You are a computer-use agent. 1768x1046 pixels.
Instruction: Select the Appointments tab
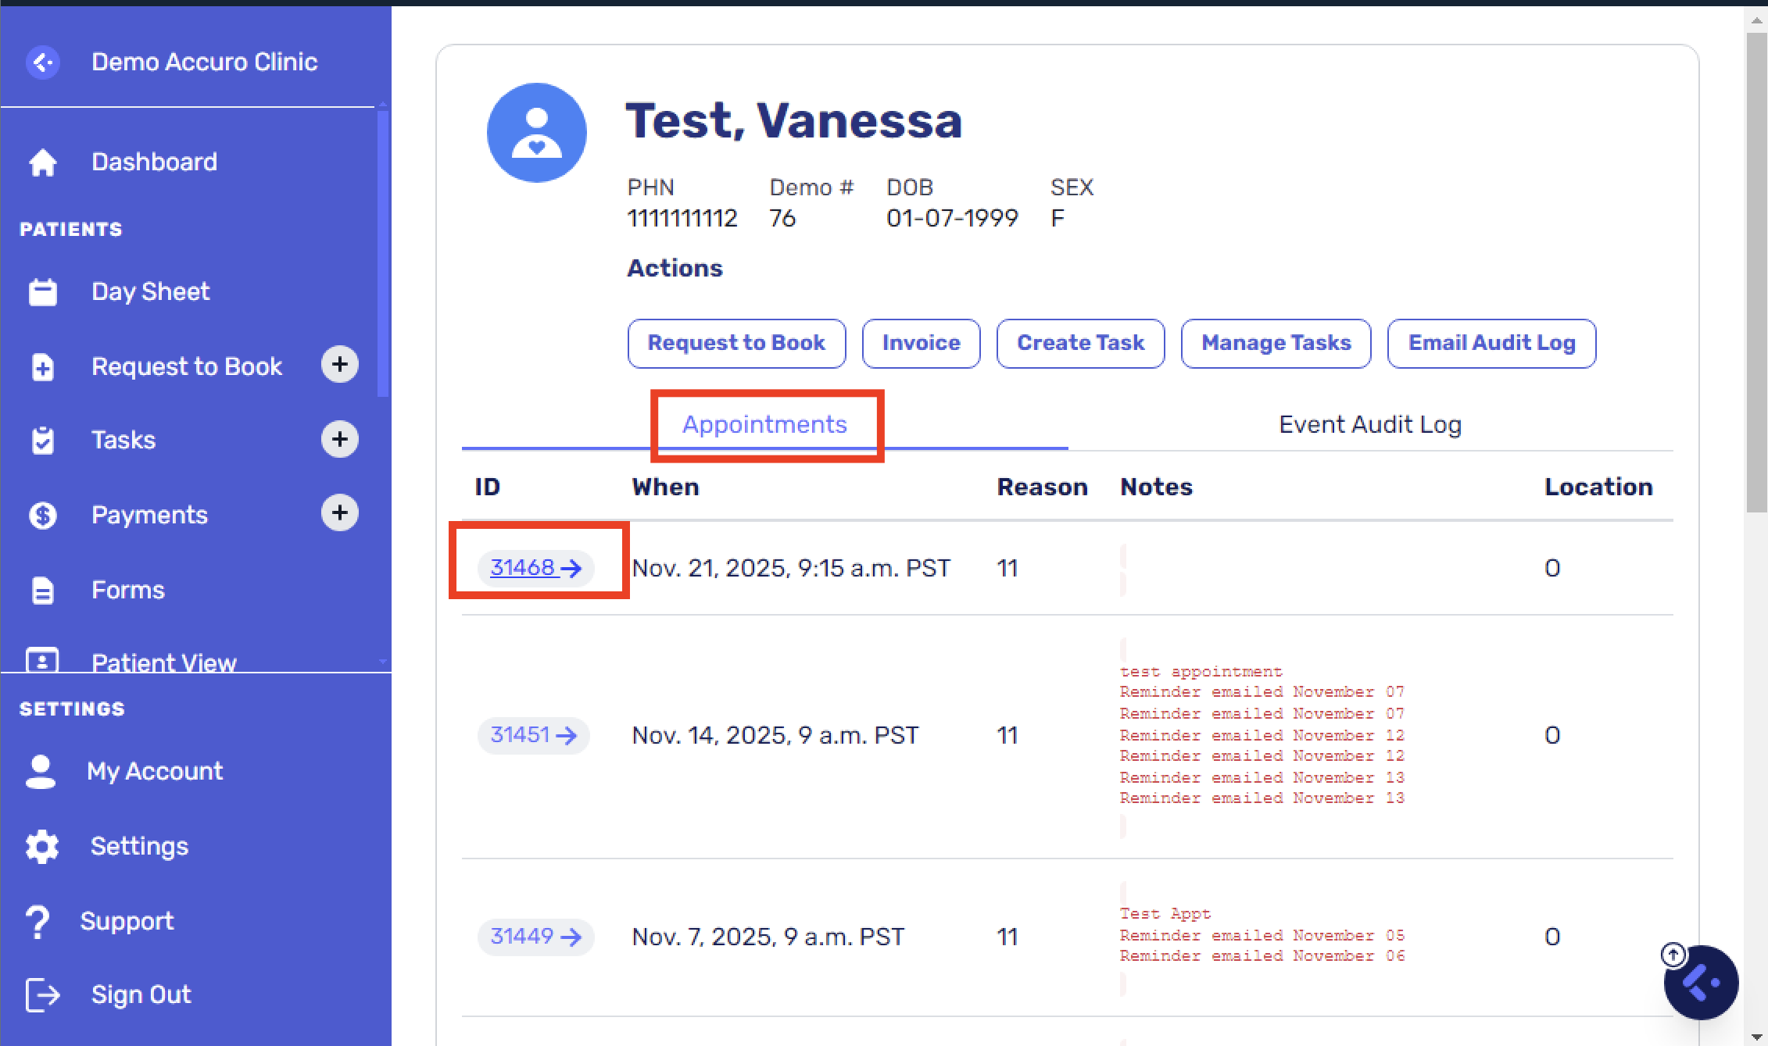pos(764,424)
